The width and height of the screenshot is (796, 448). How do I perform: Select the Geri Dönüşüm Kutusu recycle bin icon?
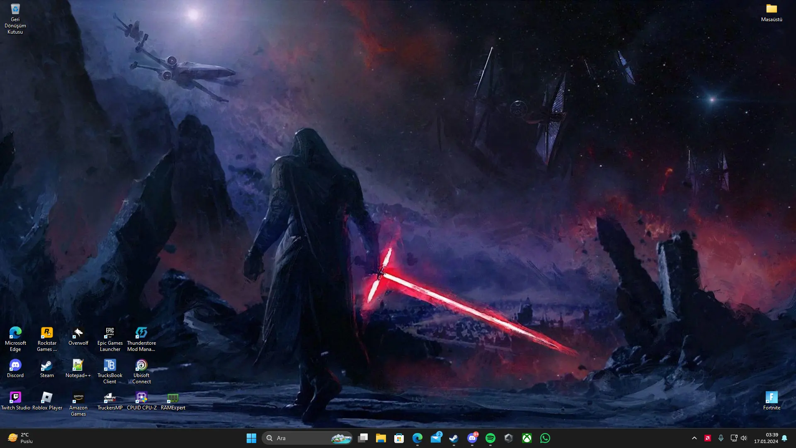point(15,19)
